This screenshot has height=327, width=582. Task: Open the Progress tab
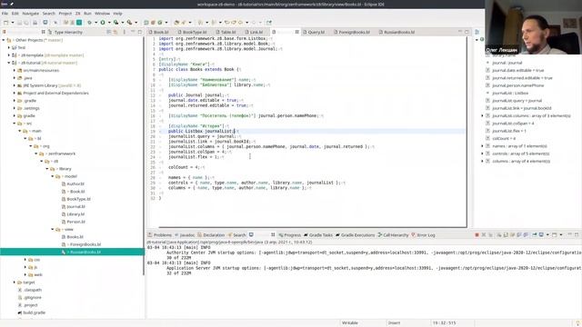pyautogui.click(x=290, y=235)
